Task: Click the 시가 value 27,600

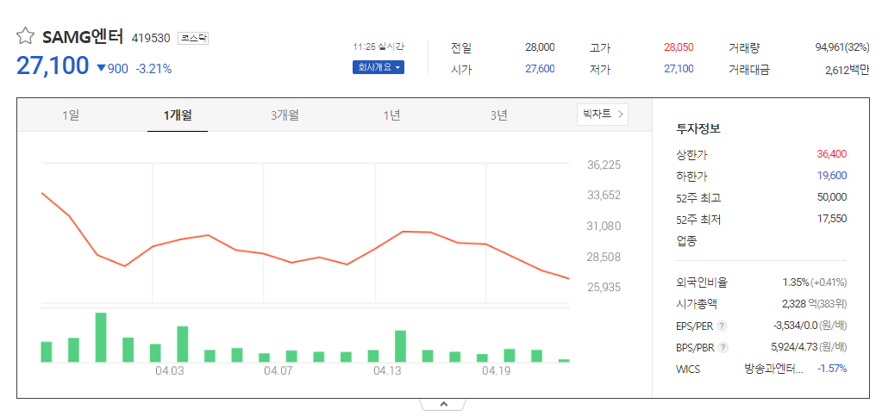Action: [540, 69]
